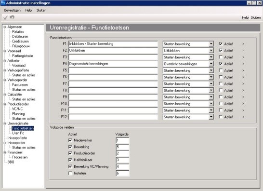Open the F2 Uitklokken dropdown
The width and height of the screenshot is (263, 191).
point(211,51)
